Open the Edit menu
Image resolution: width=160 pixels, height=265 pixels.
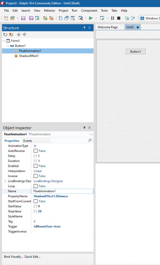click(15, 11)
